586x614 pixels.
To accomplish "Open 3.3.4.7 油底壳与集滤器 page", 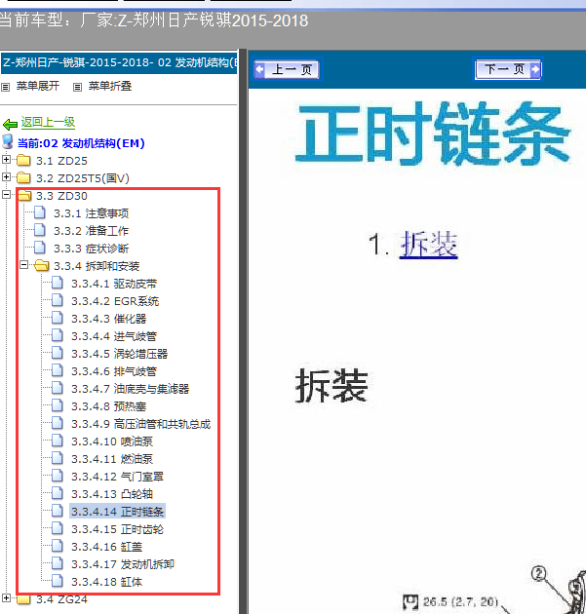I will [131, 389].
